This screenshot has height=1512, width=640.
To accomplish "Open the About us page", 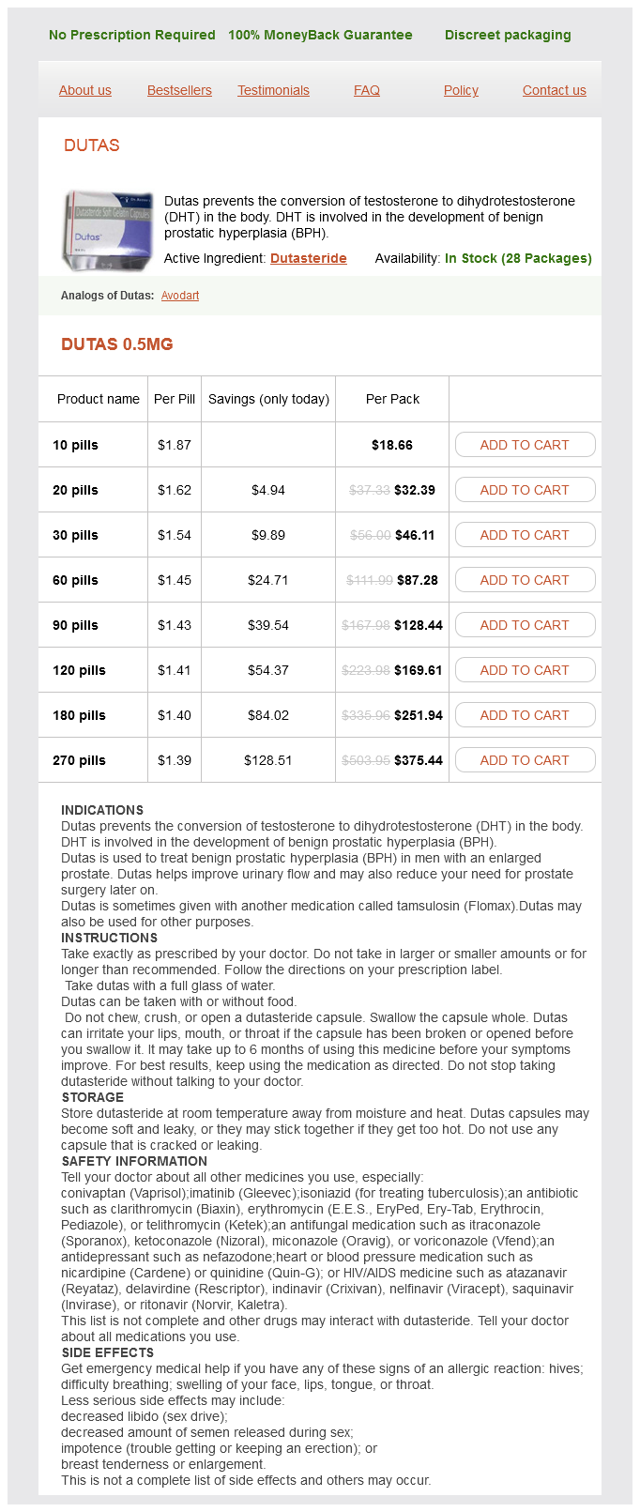I will [x=85, y=90].
